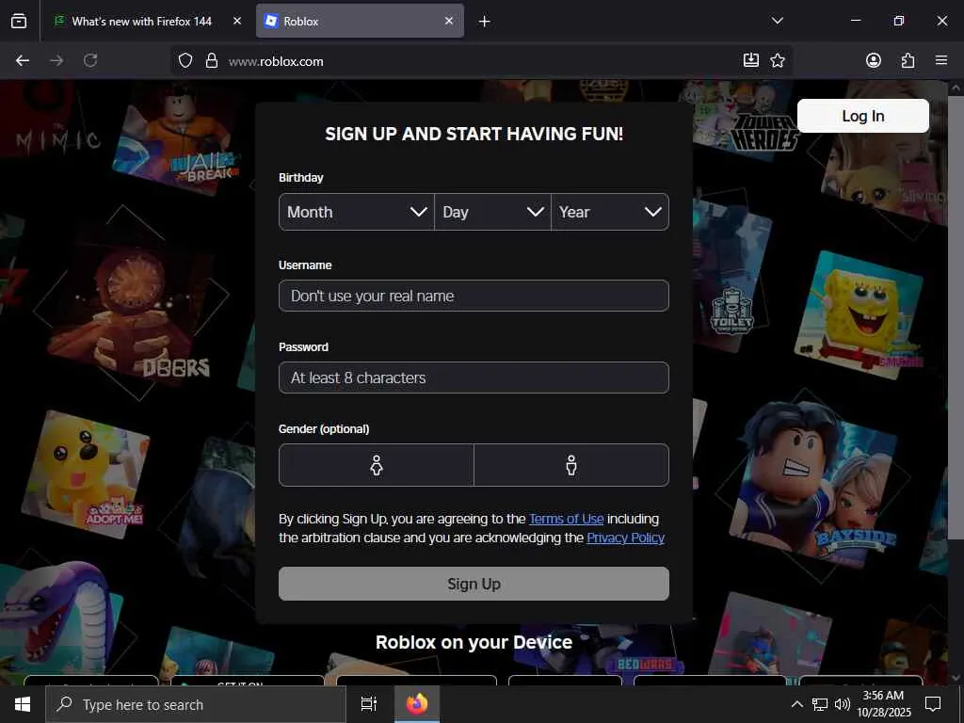View site security padlock info
Screen dimensions: 964x723
(212, 61)
